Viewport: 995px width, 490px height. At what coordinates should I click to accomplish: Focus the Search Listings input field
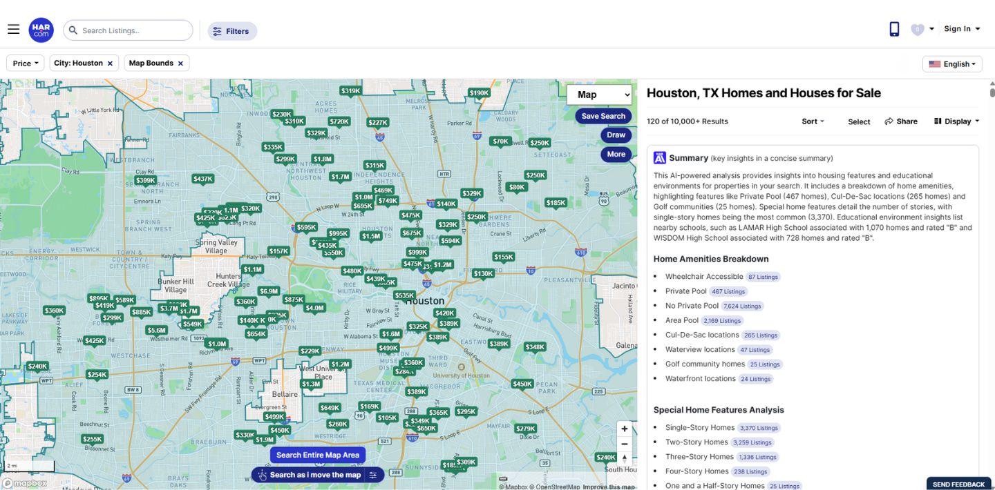click(129, 30)
